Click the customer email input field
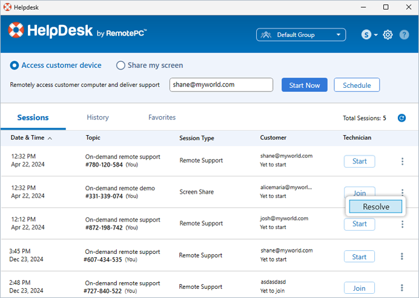419x298 pixels. pyautogui.click(x=221, y=85)
